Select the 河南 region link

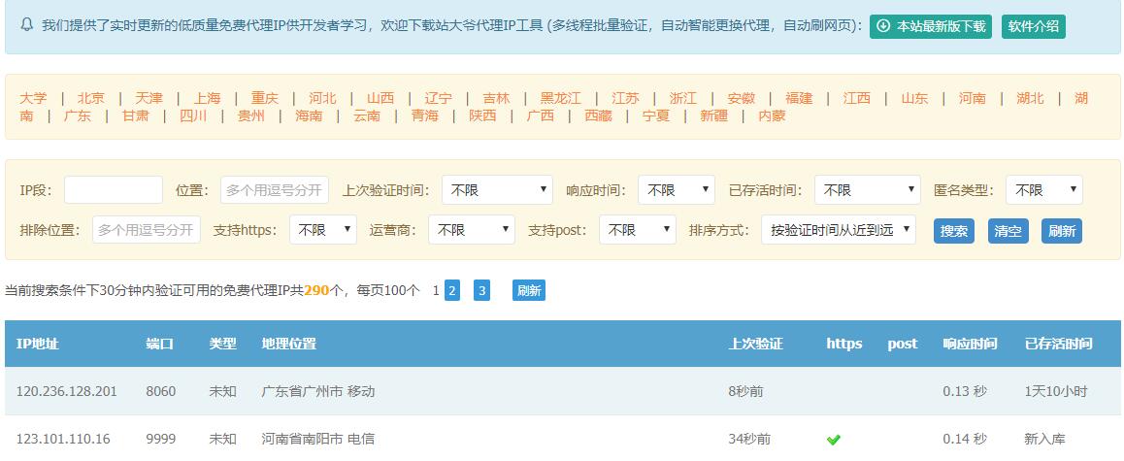pyautogui.click(x=972, y=98)
